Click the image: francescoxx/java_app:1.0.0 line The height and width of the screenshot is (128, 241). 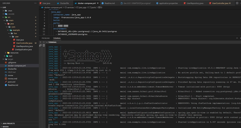[x=72, y=17]
